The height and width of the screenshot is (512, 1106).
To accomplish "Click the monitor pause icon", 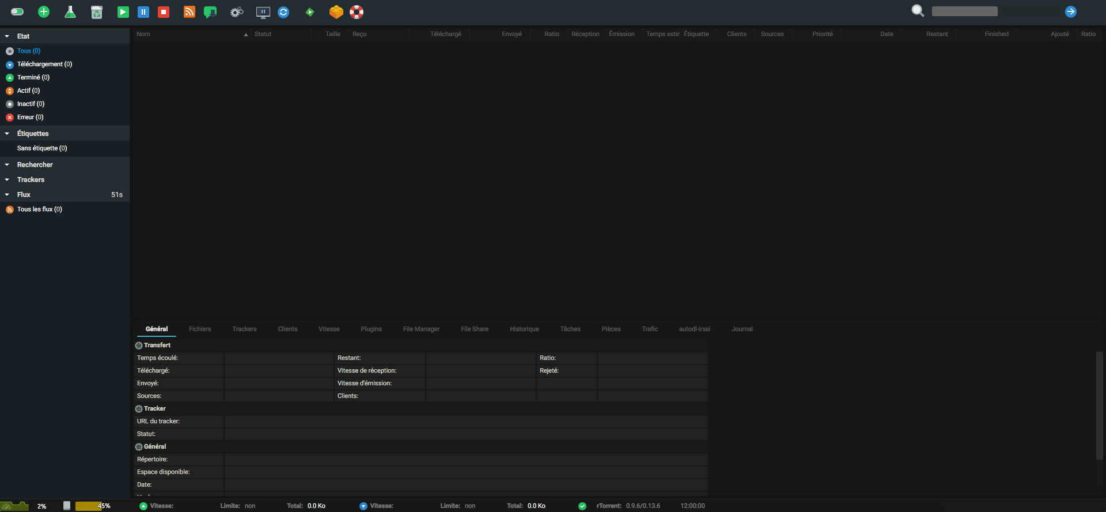I will [263, 12].
